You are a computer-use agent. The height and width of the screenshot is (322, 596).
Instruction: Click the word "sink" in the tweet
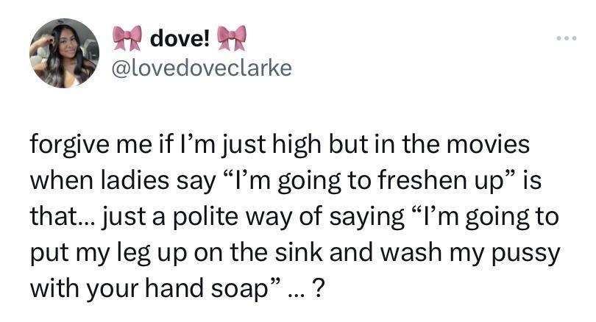point(299,252)
